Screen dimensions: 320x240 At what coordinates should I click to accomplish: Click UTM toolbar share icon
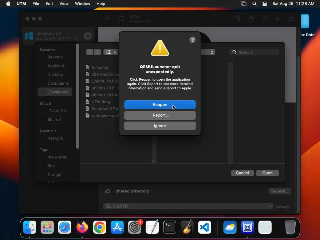(x=265, y=19)
